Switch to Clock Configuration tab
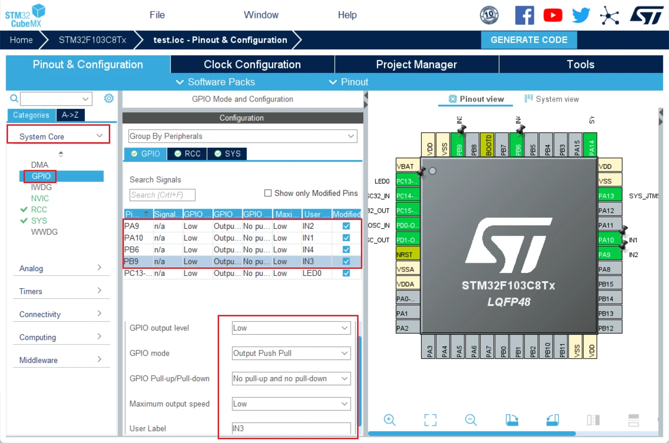Image resolution: width=669 pixels, height=443 pixels. pyautogui.click(x=252, y=64)
